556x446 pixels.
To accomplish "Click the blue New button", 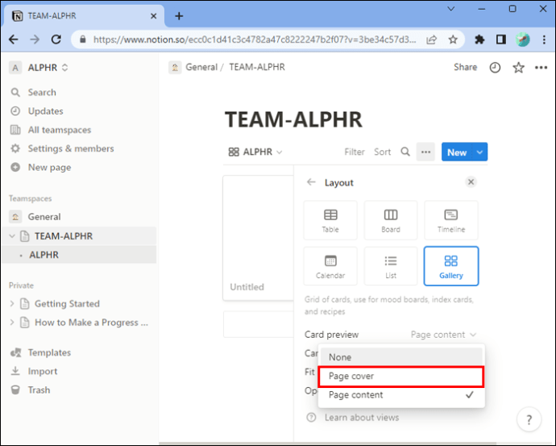I will click(457, 152).
